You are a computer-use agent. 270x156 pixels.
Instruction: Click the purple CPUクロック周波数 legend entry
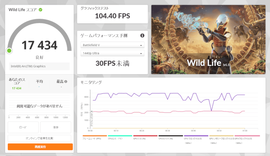click(196, 138)
